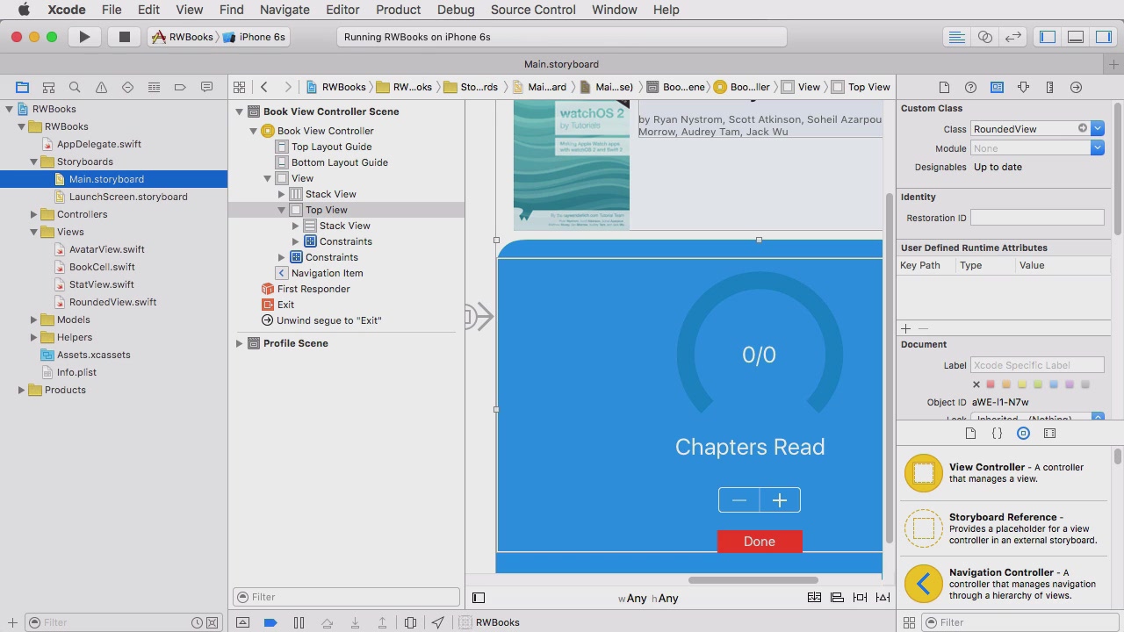The width and height of the screenshot is (1124, 632).
Task: Open the Debug menu
Action: tap(456, 10)
